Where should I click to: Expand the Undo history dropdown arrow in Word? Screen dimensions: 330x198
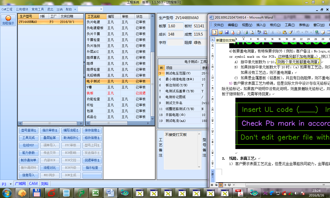coord(302,32)
